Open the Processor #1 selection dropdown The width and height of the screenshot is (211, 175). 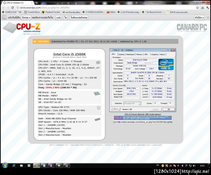(x=132, y=103)
